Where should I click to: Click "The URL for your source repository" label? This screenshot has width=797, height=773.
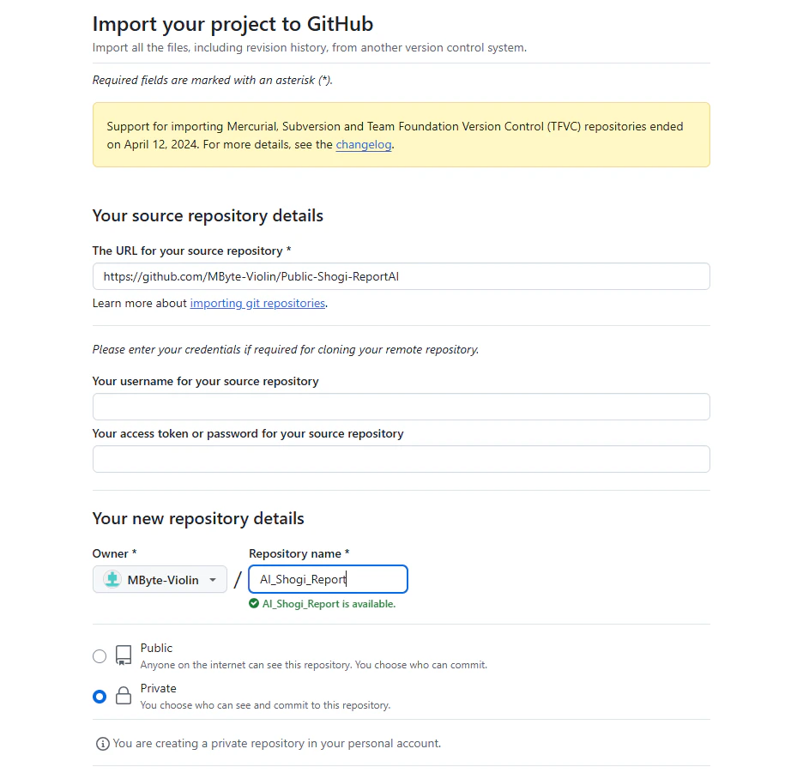(x=191, y=251)
